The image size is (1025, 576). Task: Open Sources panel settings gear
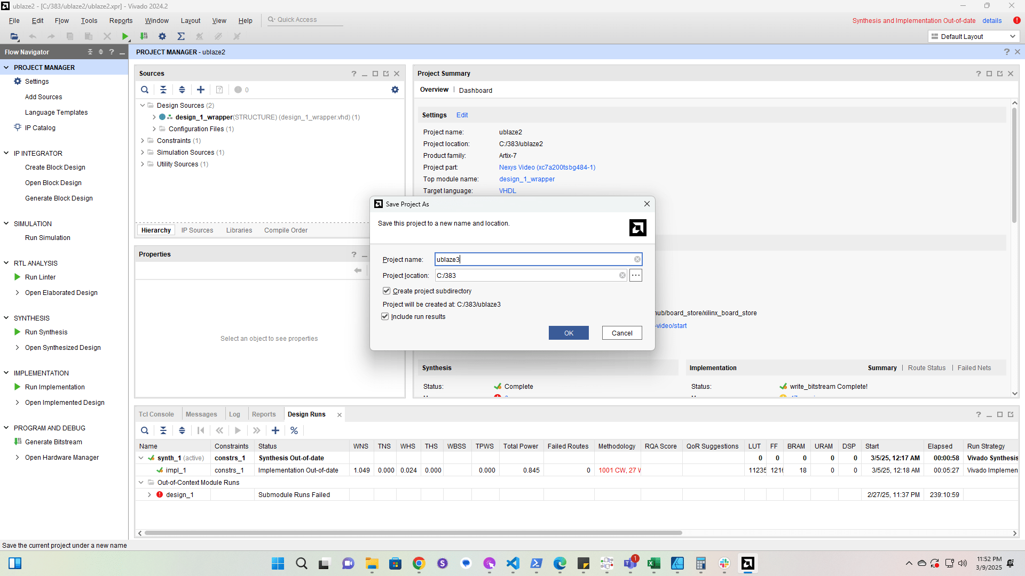click(395, 90)
